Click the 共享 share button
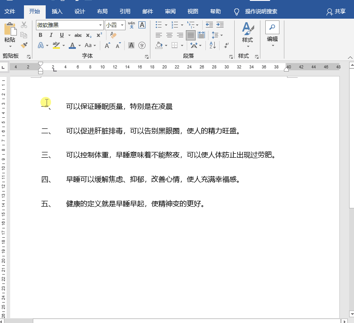This screenshot has height=323, width=354. (x=336, y=11)
